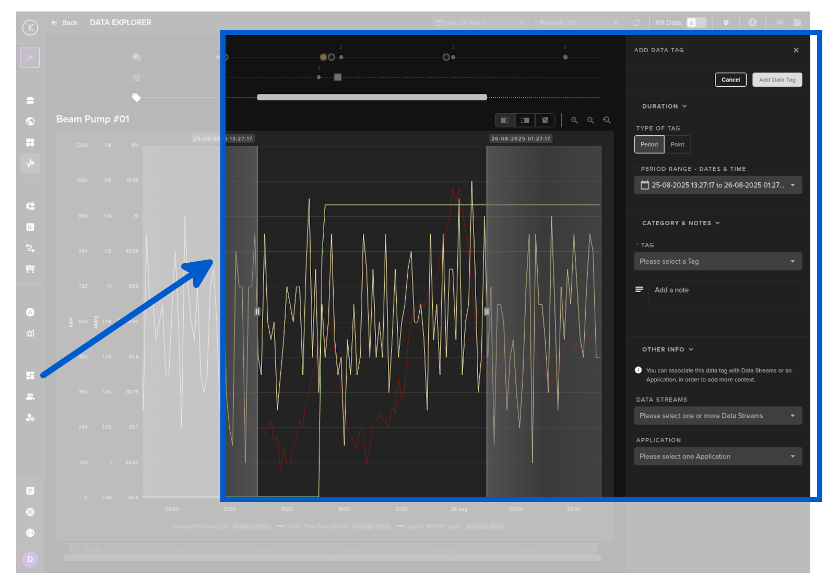
Task: Click the Add Data Tag button
Action: 777,80
